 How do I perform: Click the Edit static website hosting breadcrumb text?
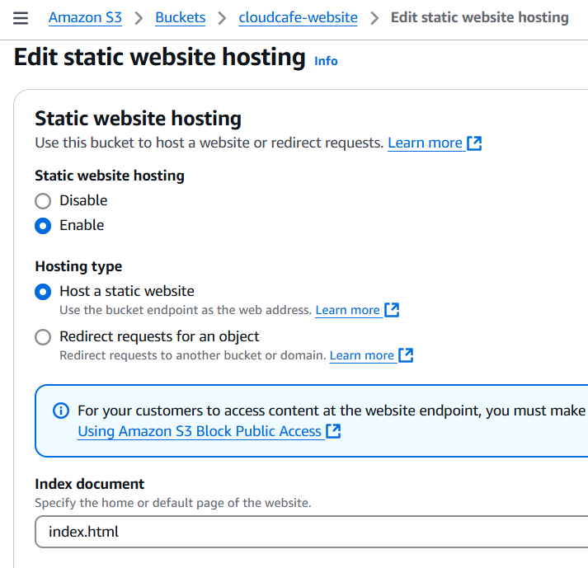click(480, 17)
